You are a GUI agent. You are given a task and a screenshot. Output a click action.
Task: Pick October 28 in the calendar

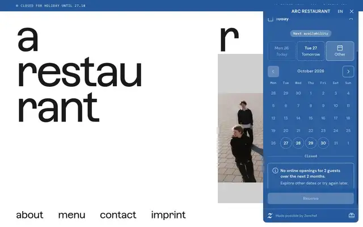pyautogui.click(x=298, y=143)
